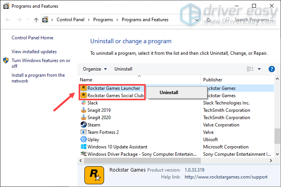Click Ubisoft publisher cell
The height and width of the screenshot is (187, 281).
pyautogui.click(x=210, y=140)
